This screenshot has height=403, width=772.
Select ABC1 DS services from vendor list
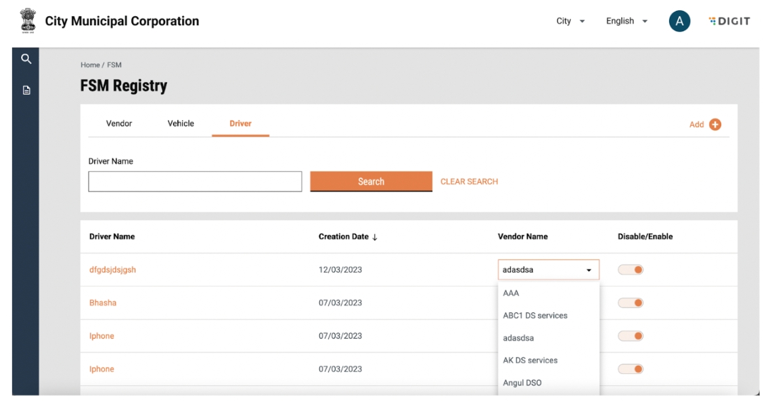[x=535, y=316]
